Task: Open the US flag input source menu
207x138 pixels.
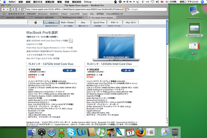Action: click(x=162, y=2)
